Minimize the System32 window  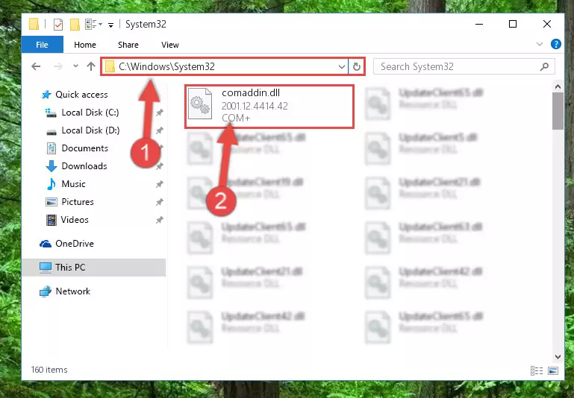click(x=479, y=24)
